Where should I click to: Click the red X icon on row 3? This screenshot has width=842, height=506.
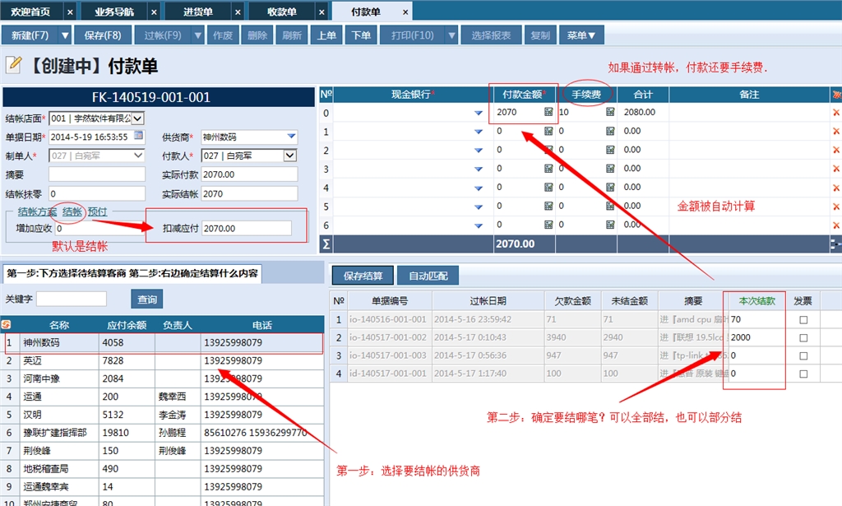(836, 169)
